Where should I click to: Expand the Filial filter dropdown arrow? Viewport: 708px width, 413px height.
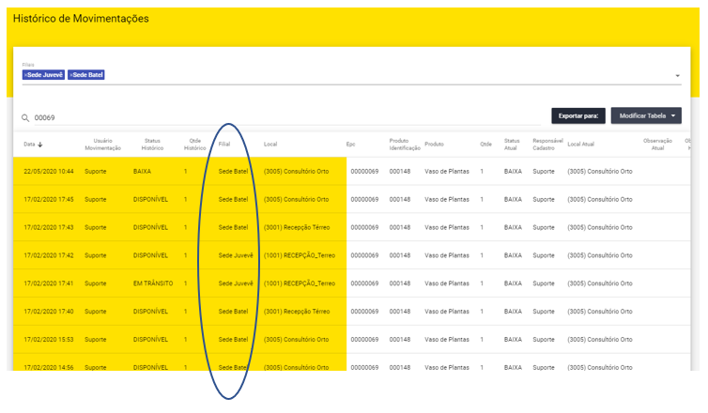677,76
